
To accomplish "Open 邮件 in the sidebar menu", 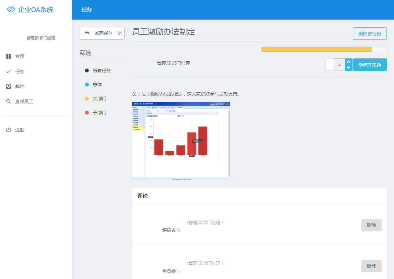I will click(20, 86).
